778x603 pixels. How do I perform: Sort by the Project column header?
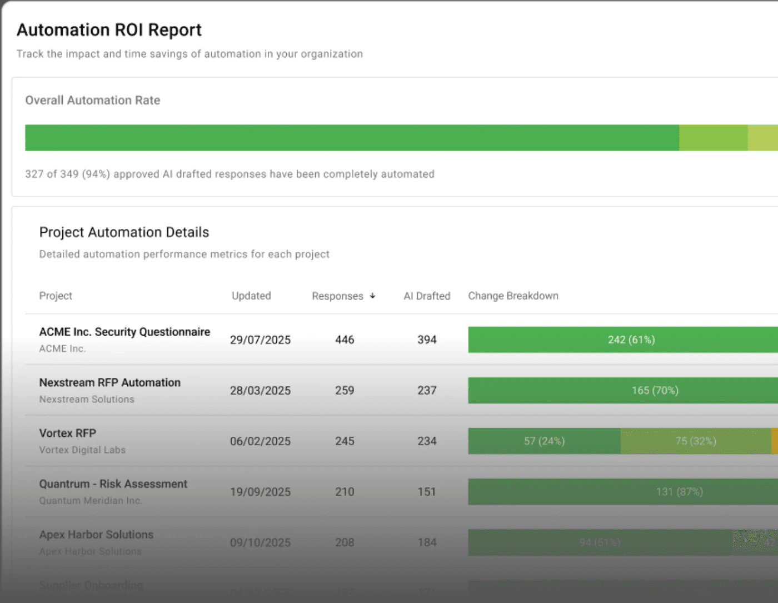pos(56,296)
